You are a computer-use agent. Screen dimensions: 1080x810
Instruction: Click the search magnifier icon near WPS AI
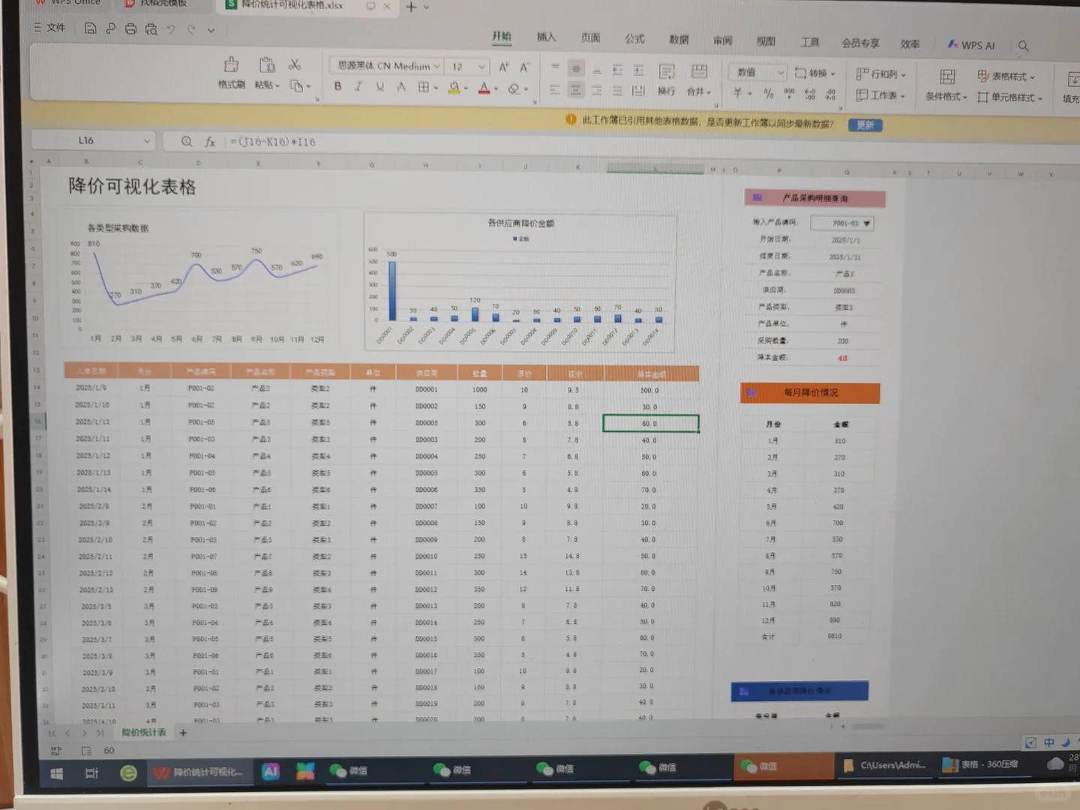coord(1023,46)
